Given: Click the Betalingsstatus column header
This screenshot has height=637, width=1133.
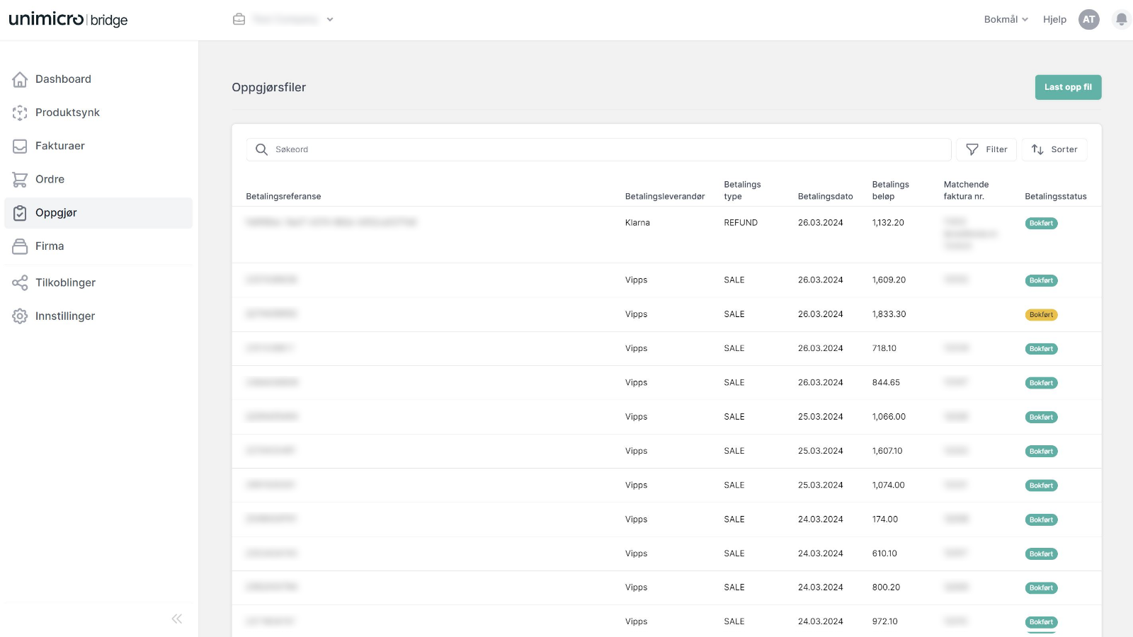Looking at the screenshot, I should [1055, 197].
